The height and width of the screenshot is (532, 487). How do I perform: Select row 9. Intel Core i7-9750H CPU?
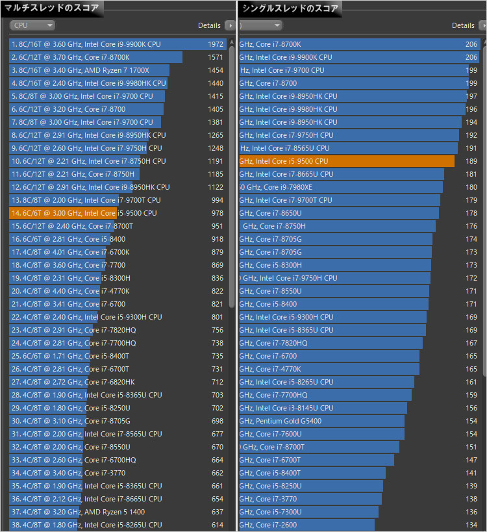[118, 148]
